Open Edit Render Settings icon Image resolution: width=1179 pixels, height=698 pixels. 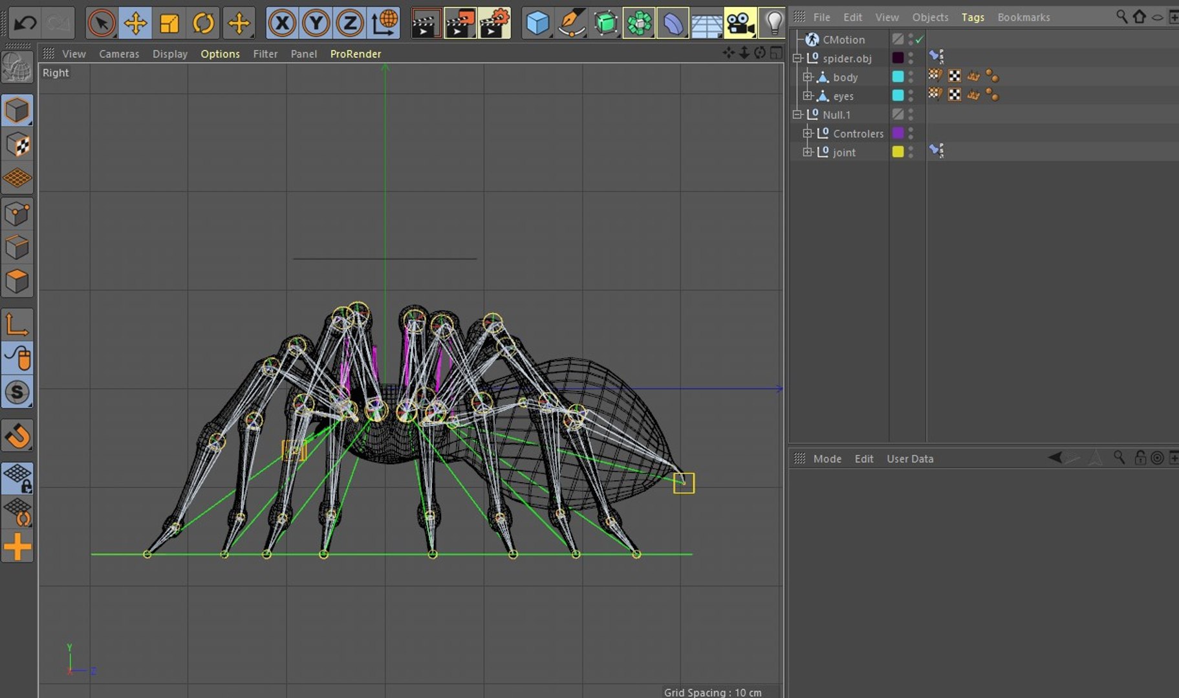tap(494, 23)
